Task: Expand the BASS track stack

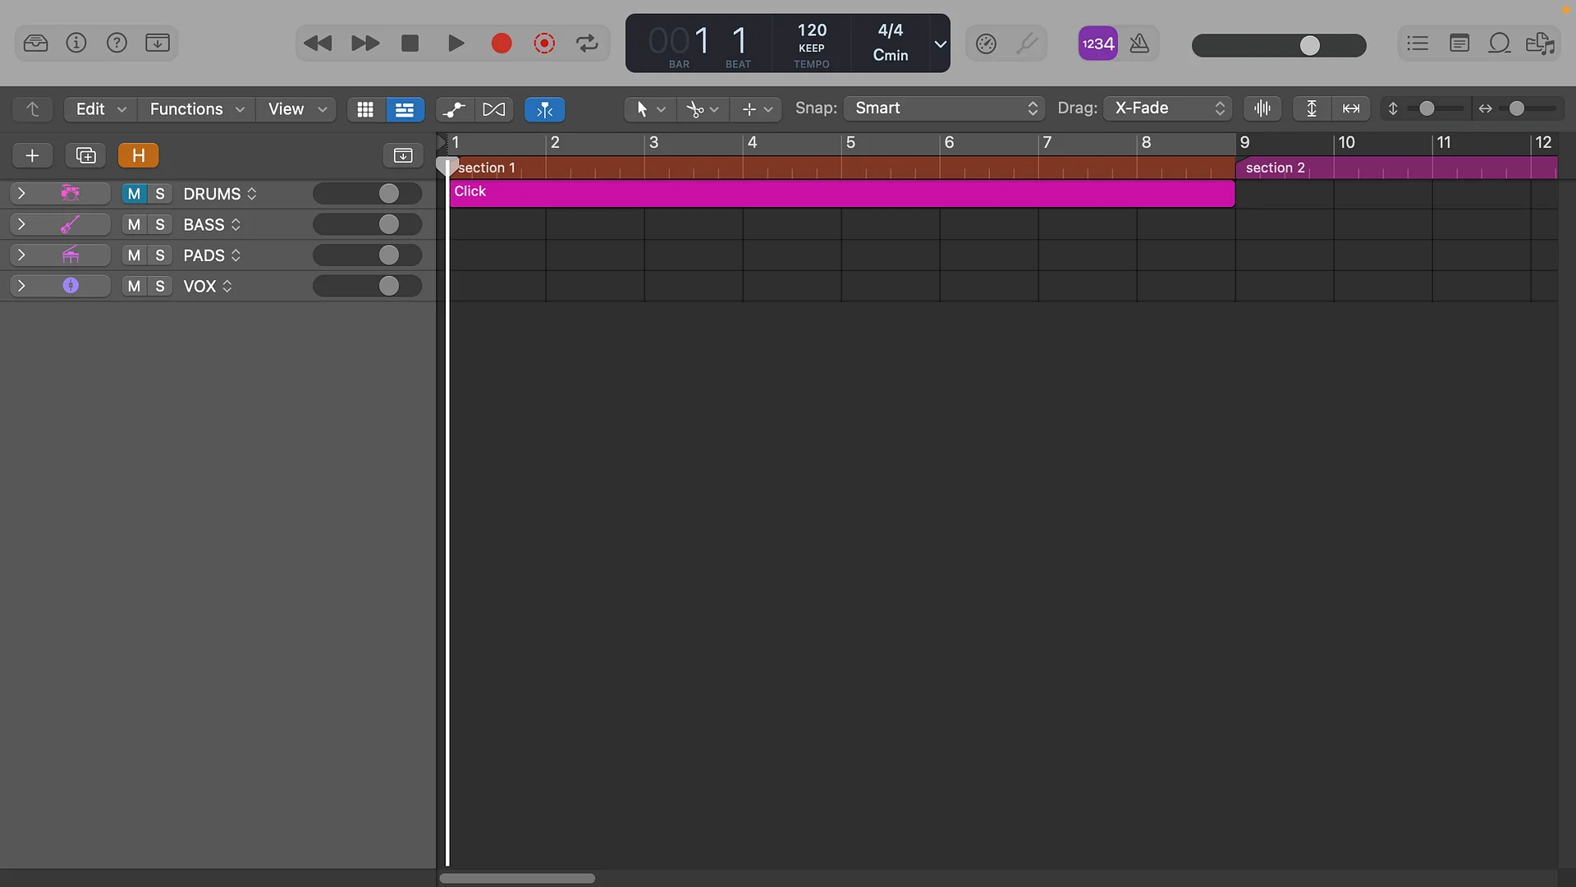Action: coord(21,224)
